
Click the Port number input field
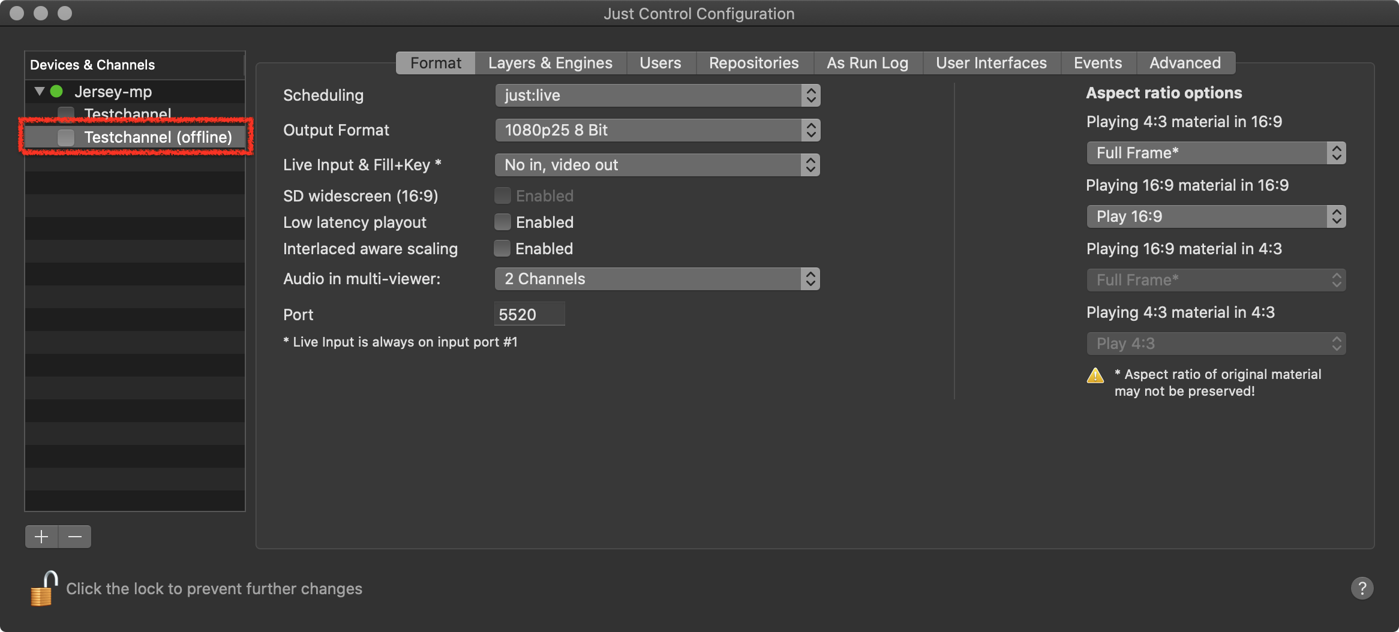pyautogui.click(x=529, y=314)
